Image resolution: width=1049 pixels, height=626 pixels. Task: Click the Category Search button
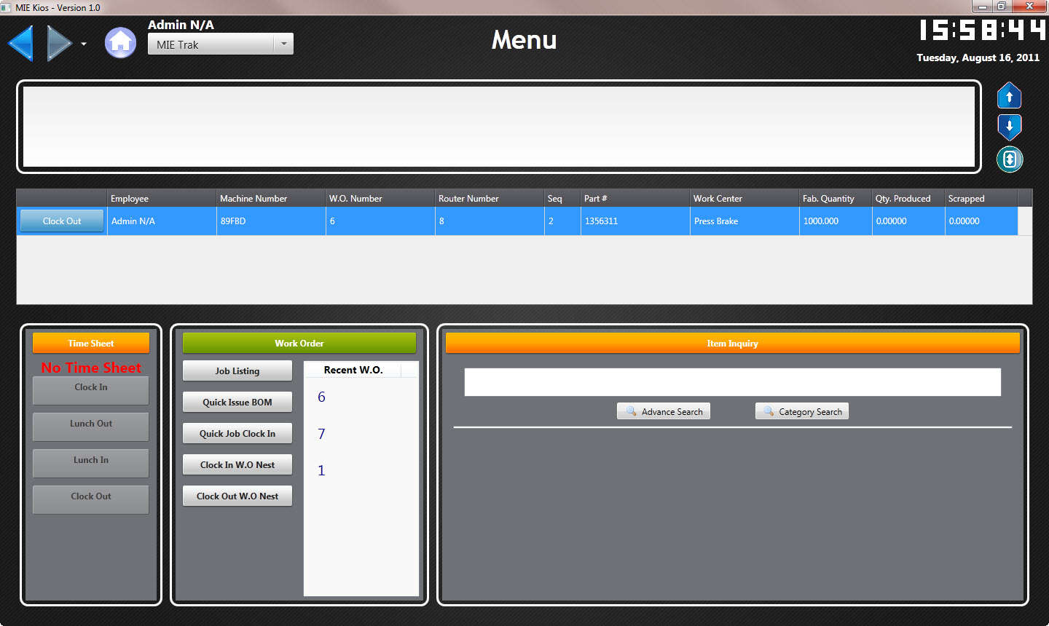pyautogui.click(x=802, y=411)
